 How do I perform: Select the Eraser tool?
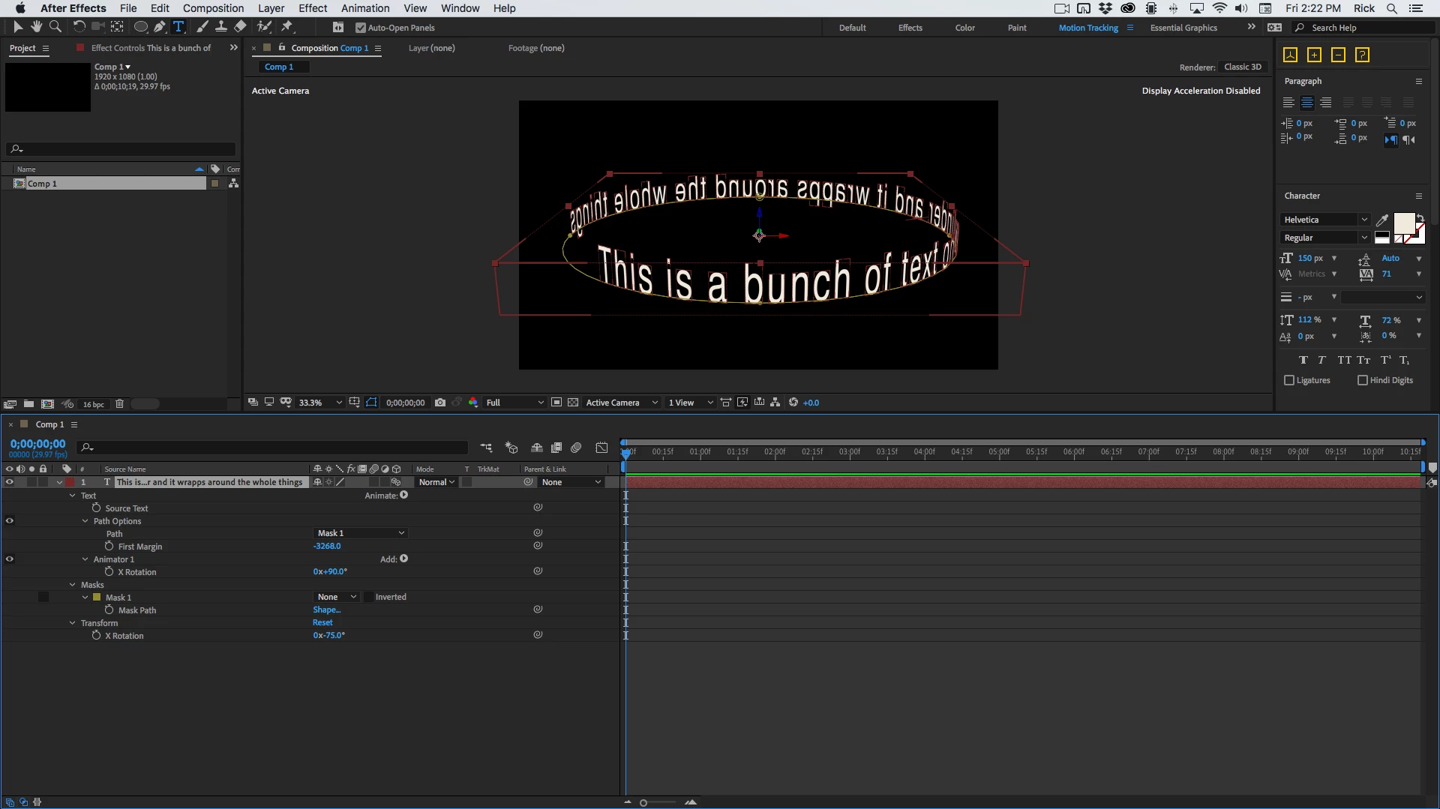240,27
